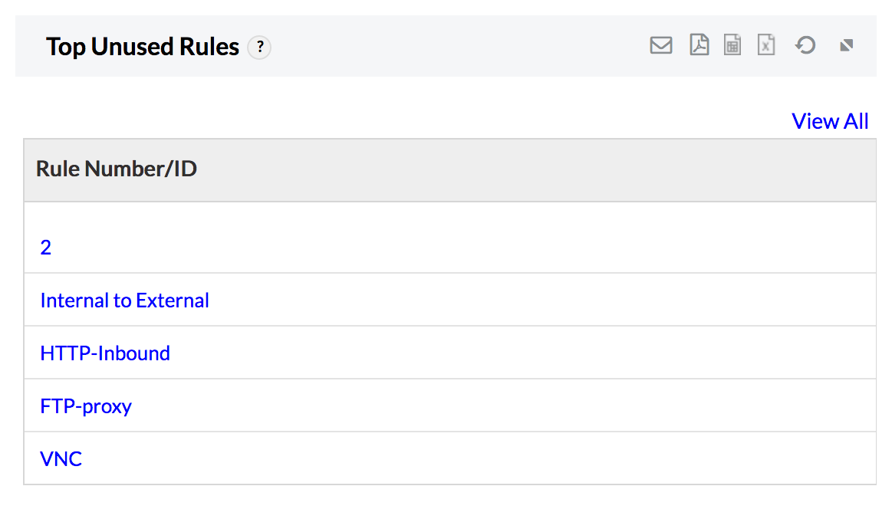Open the HTTP-Inbound rule link
892x509 pixels.
pyautogui.click(x=105, y=353)
